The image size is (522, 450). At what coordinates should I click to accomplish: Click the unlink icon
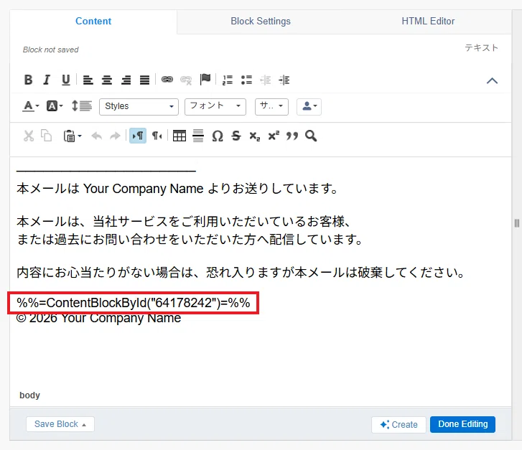click(x=186, y=80)
